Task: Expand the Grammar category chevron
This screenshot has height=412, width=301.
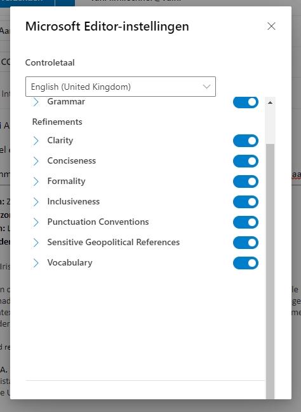Action: point(36,102)
